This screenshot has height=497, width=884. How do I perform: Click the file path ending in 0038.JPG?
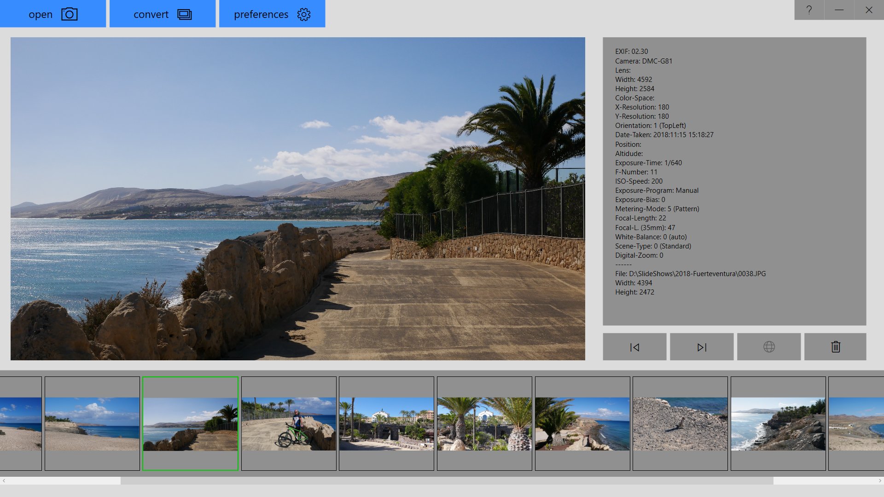click(691, 274)
